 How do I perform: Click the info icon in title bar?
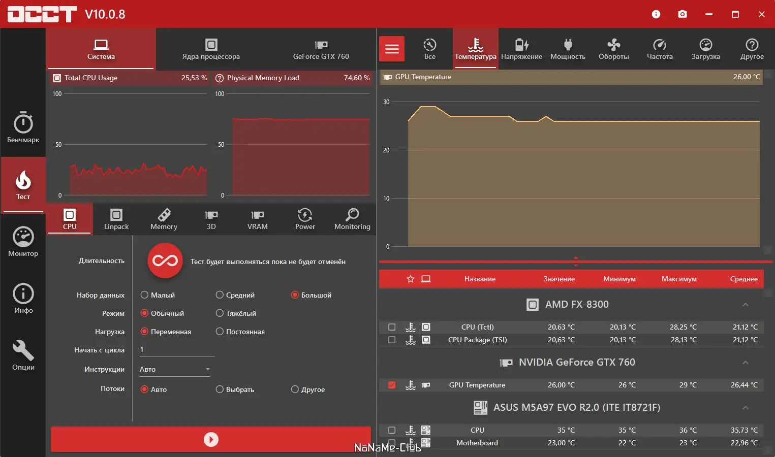656,14
